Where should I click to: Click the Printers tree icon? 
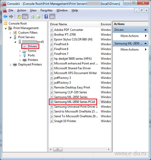point(25,60)
